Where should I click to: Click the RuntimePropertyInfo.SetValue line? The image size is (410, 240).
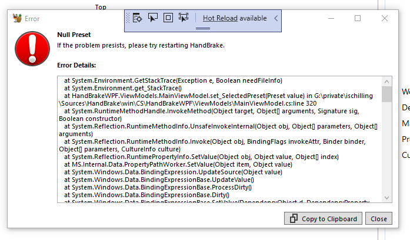pos(201,157)
